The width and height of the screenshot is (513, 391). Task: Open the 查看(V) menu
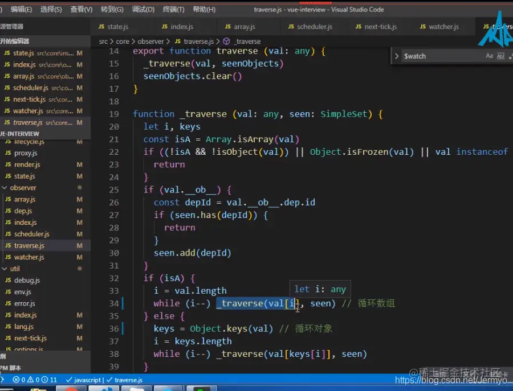pos(82,10)
